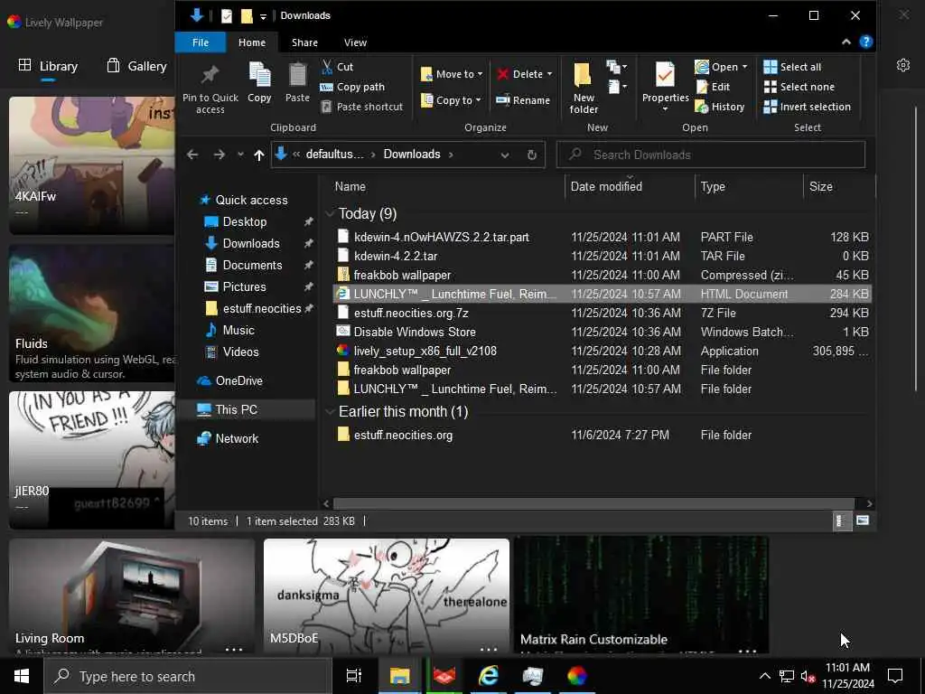The image size is (925, 694).
Task: Open Task View on the taskbar
Action: click(354, 676)
